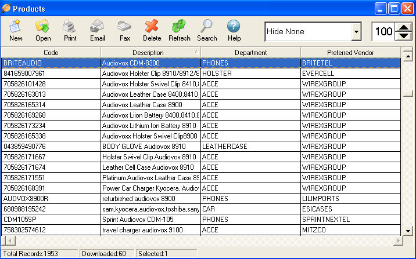The height and width of the screenshot is (259, 416).
Task: Click the field showing 100
Action: 383,31
